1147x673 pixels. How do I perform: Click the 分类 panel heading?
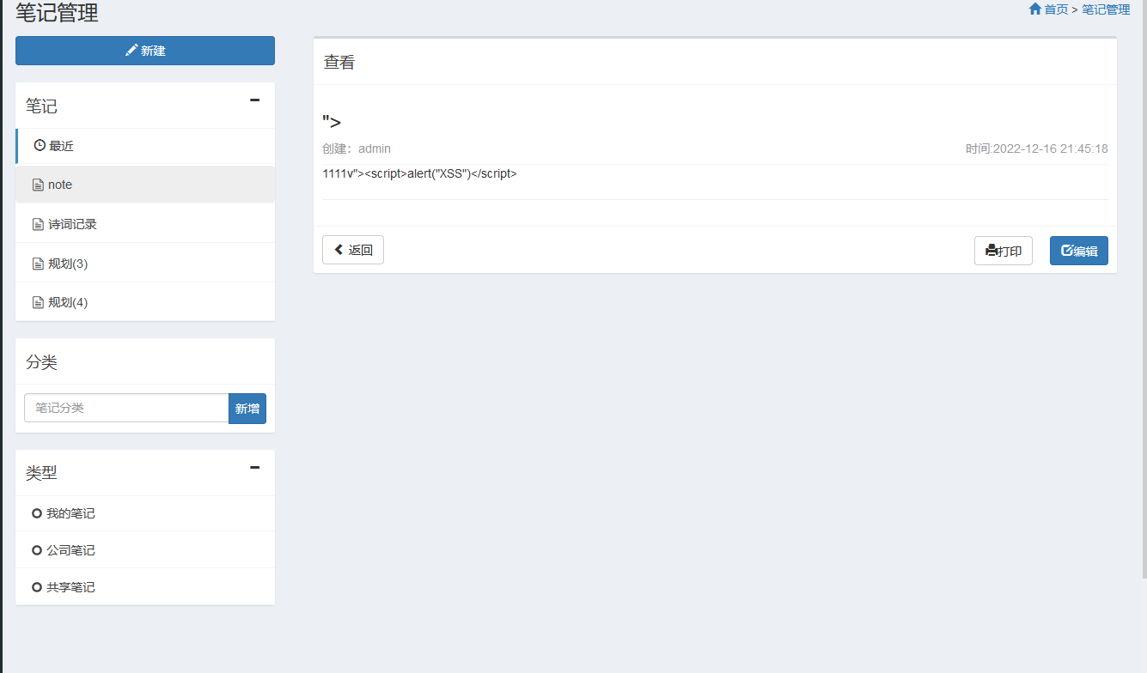click(41, 362)
